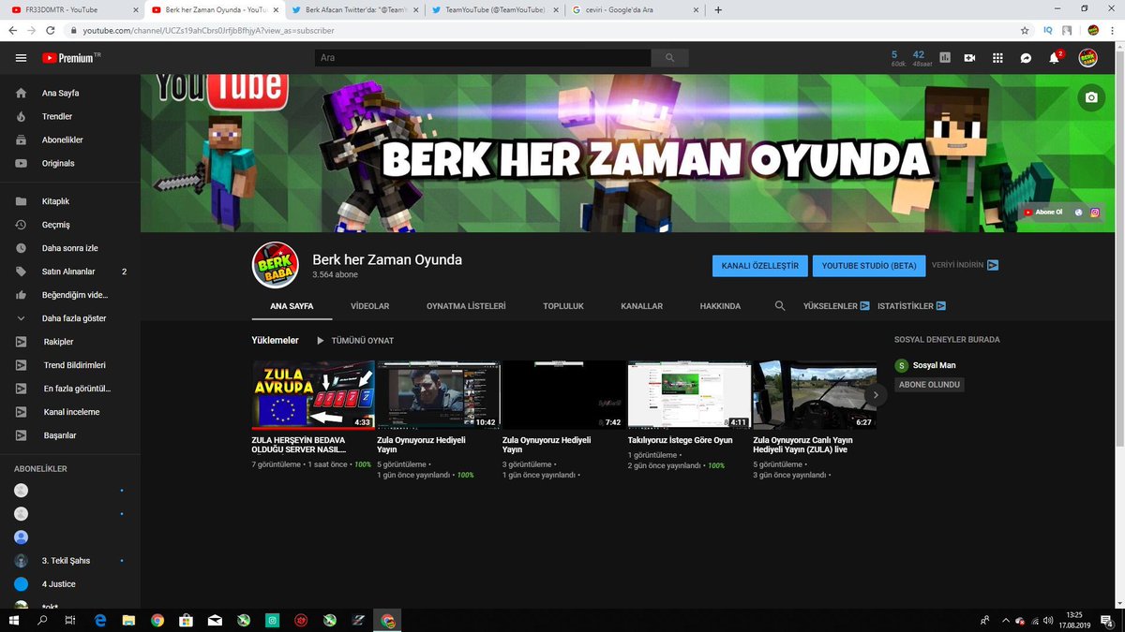Open Daha sonra izle list
This screenshot has height=632, width=1125.
70,248
